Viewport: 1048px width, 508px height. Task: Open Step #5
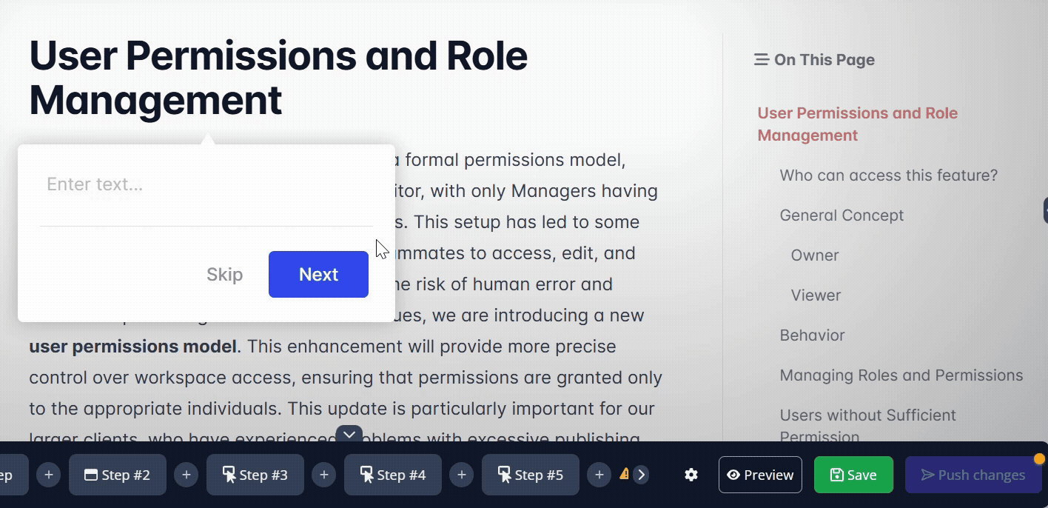(531, 475)
